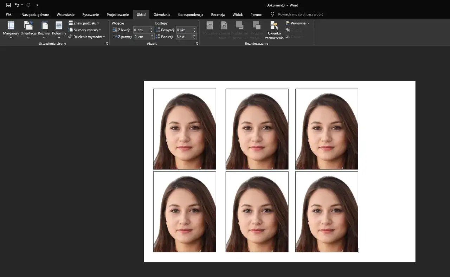Open the Plik file menu

coord(9,14)
